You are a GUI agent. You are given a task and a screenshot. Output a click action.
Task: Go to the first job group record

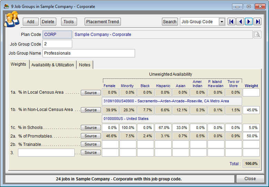point(231,22)
